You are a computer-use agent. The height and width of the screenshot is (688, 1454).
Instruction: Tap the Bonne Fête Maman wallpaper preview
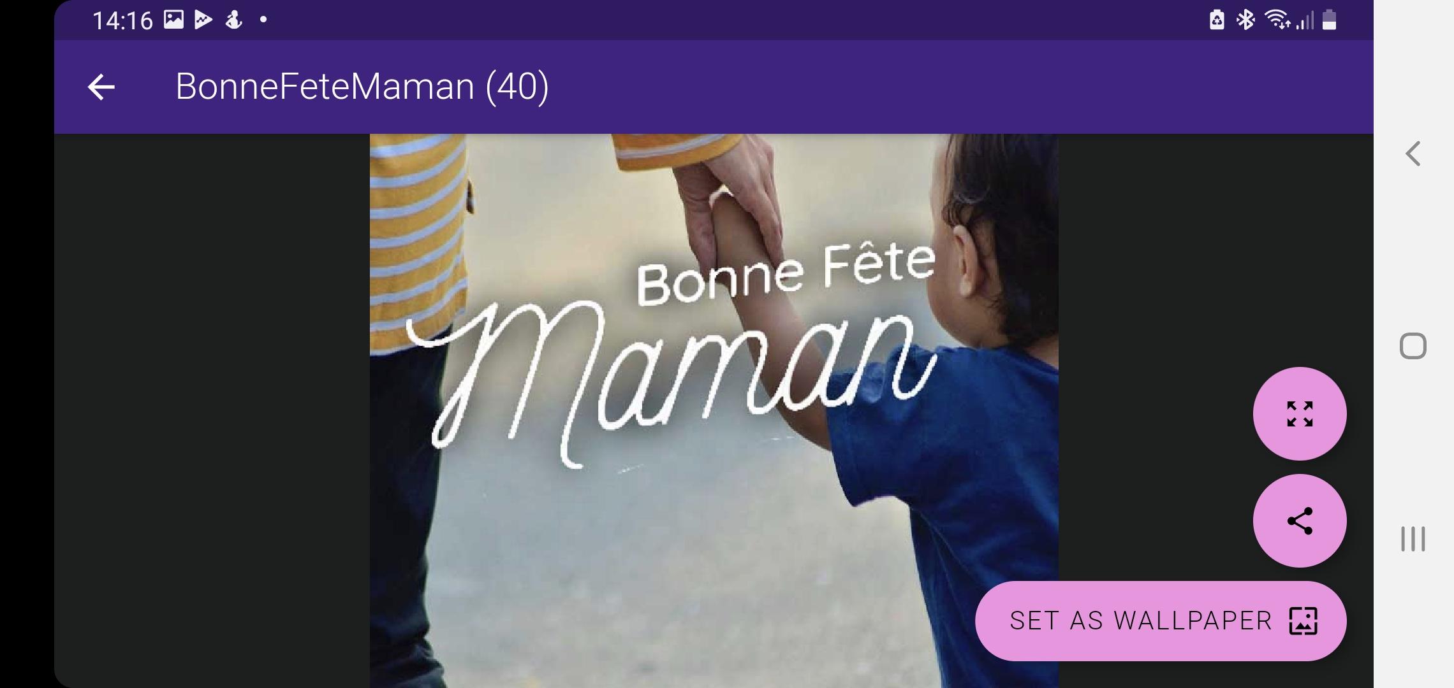tap(714, 410)
